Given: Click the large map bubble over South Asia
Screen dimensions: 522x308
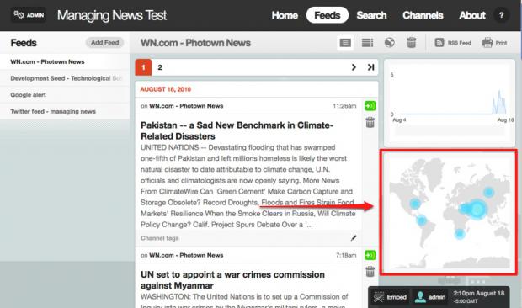Looking at the screenshot, I should (x=477, y=209).
